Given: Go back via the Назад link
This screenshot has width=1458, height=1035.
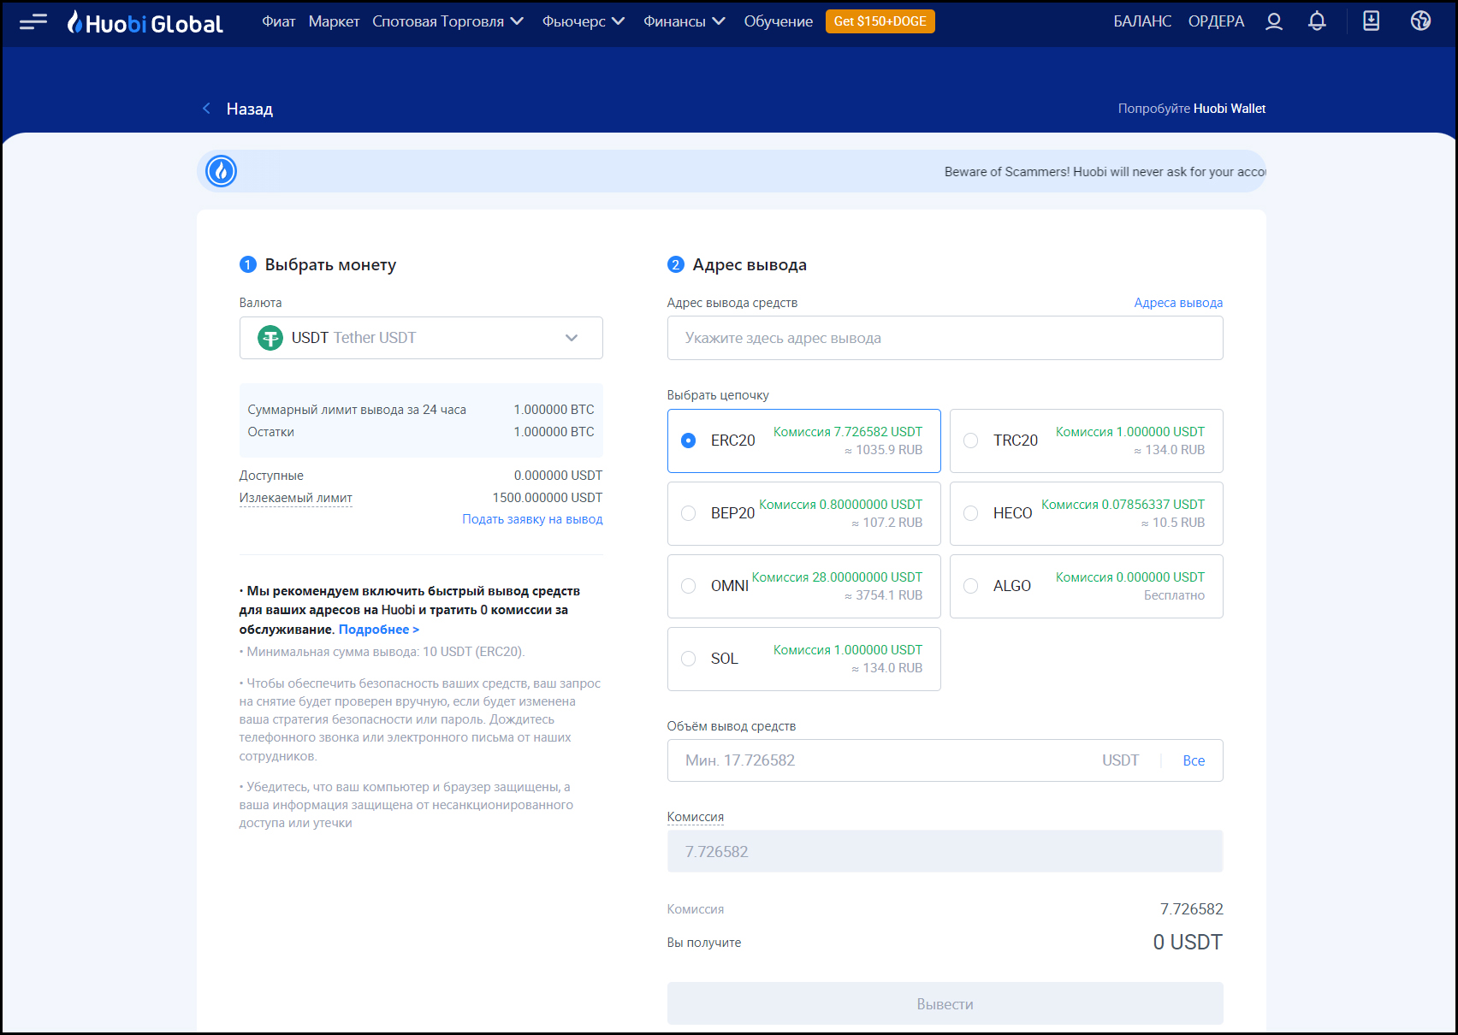Looking at the screenshot, I should click(250, 109).
